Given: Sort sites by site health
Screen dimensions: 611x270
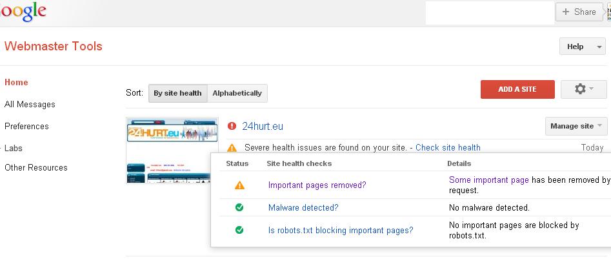Looking at the screenshot, I should pos(177,93).
